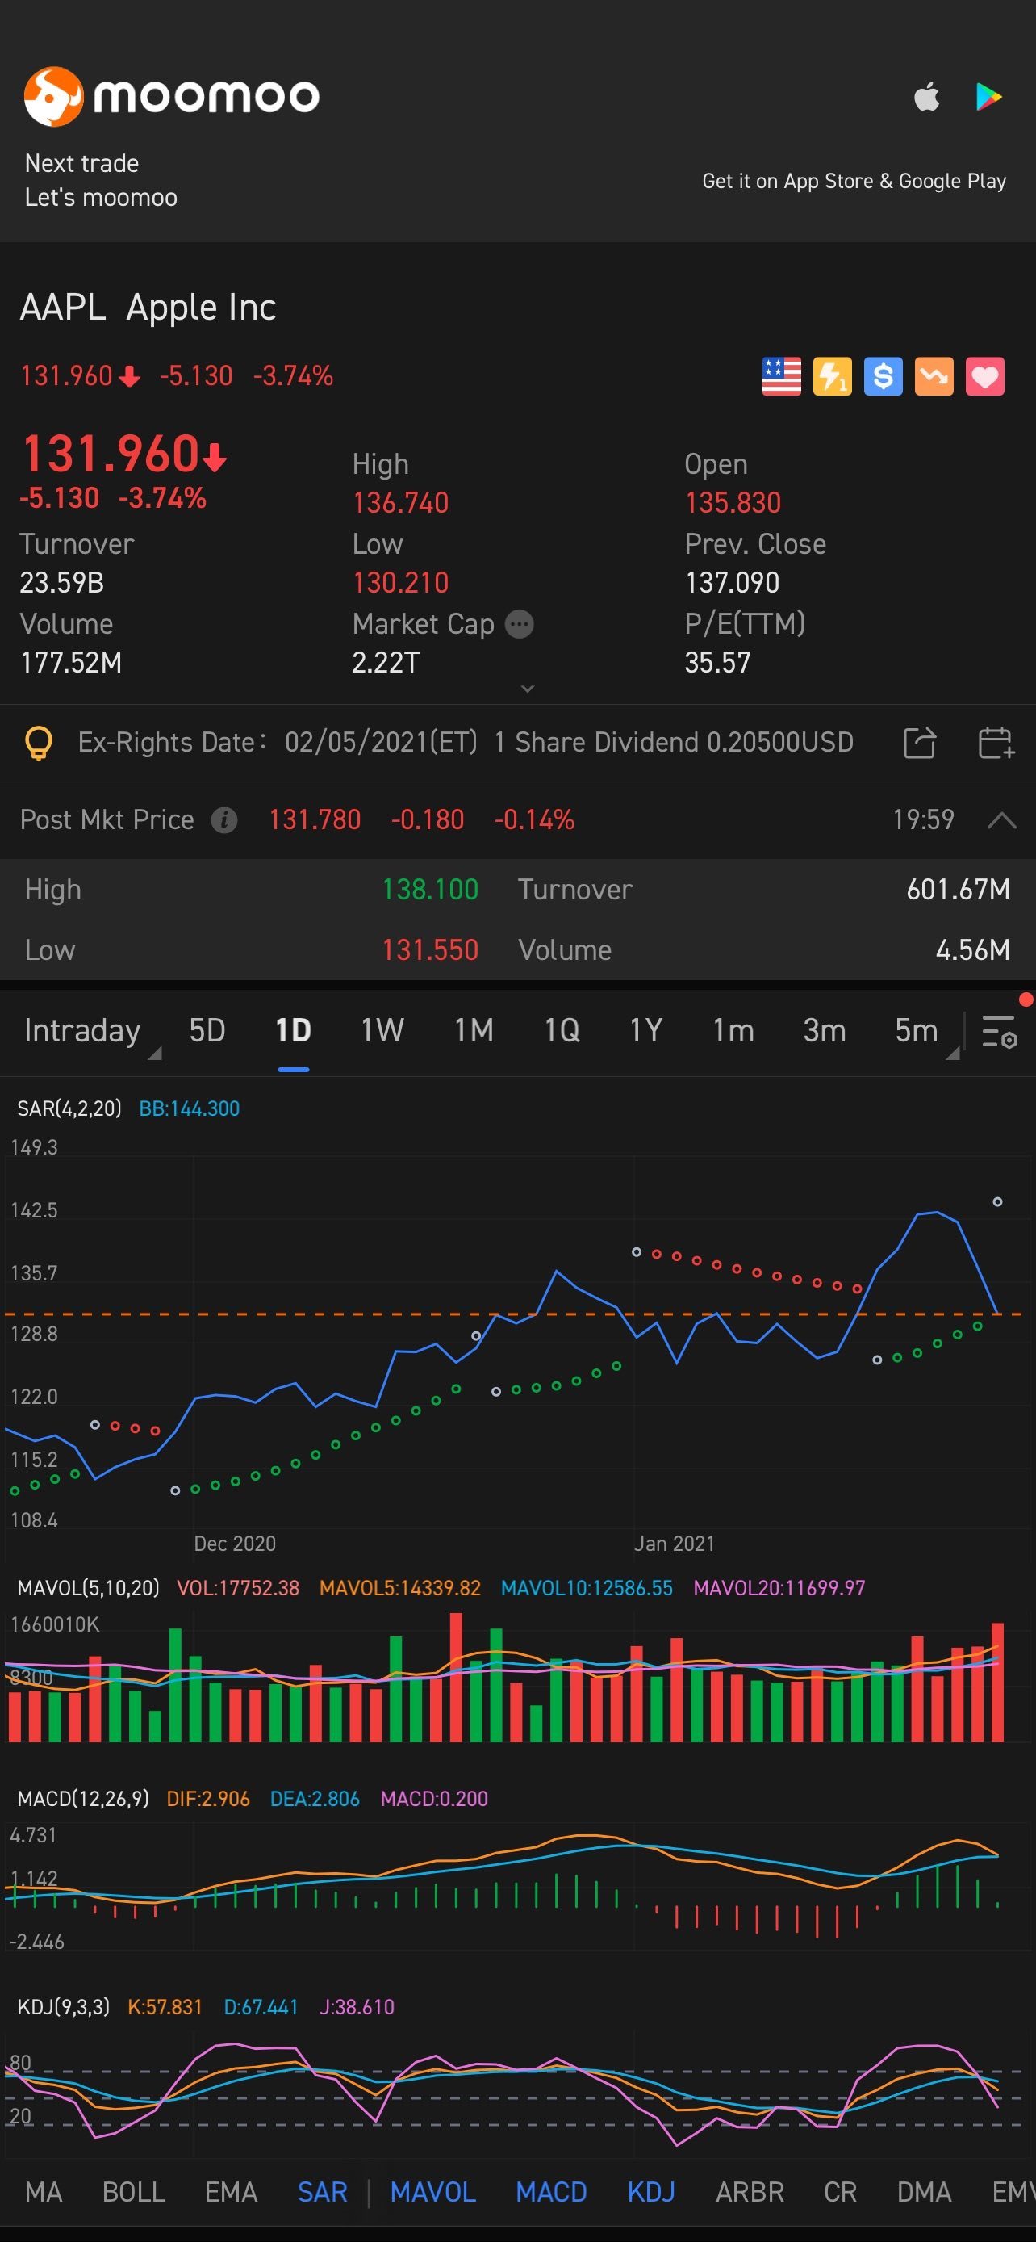Switch to 5D chart tab
The image size is (1036, 2242).
click(207, 1030)
